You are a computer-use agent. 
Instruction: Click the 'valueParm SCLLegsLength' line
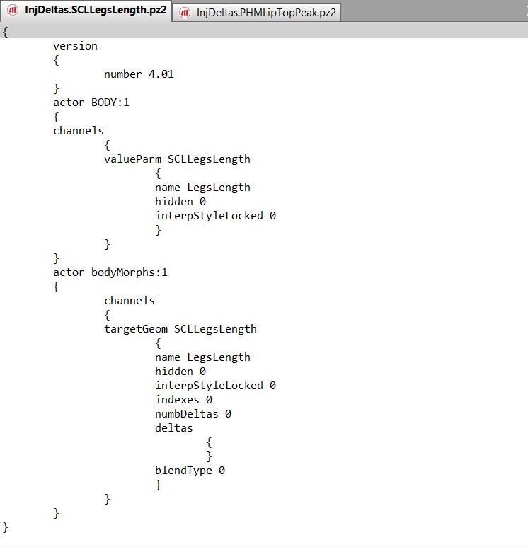click(x=177, y=159)
